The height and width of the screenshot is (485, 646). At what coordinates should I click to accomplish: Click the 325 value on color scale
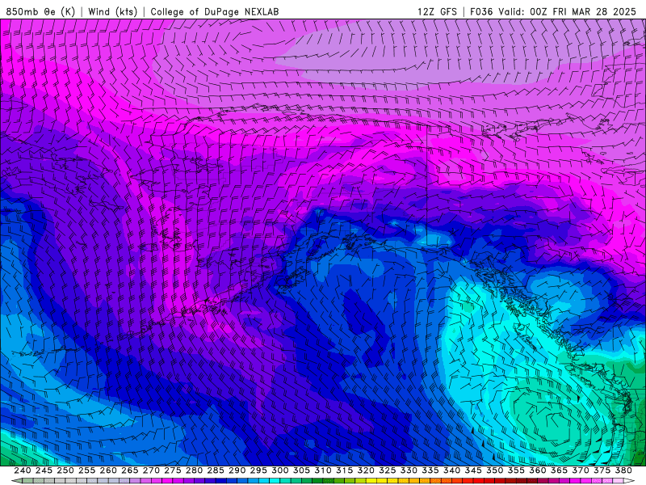388,470
